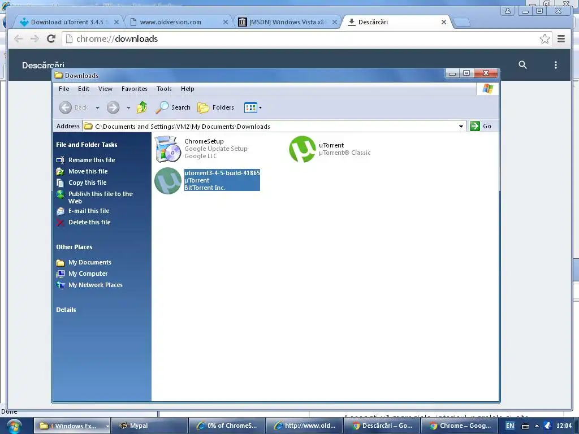Open Search in the Downloads window

(173, 107)
